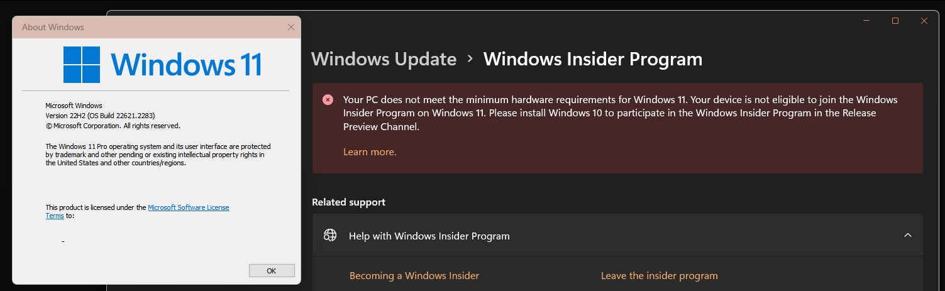
Task: Click the Help with Windows Insider Program label
Action: 429,236
